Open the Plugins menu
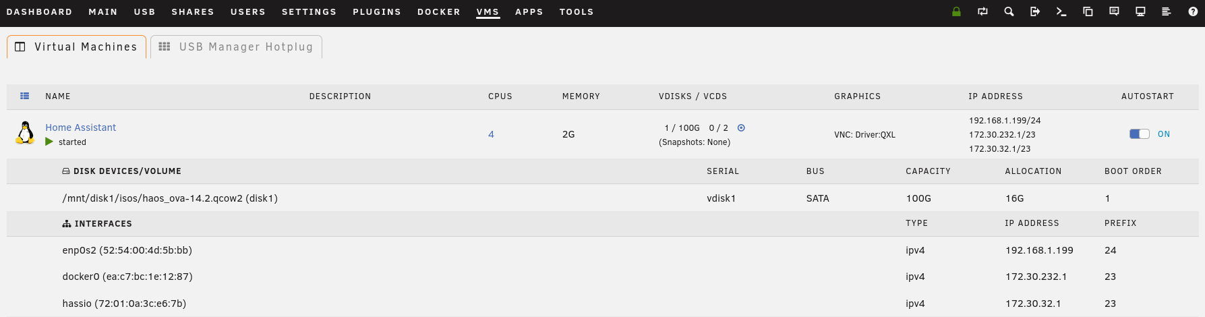1205x317 pixels. point(377,12)
